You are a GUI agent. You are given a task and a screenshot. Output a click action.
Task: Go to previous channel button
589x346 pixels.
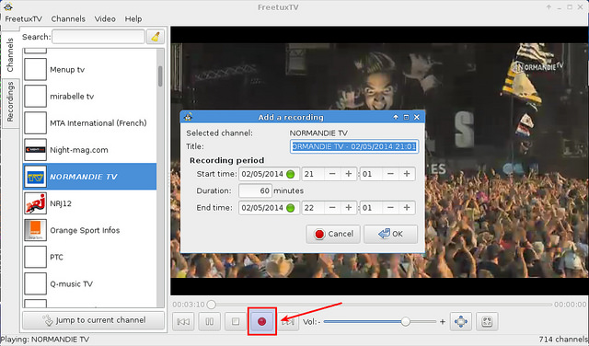point(183,321)
